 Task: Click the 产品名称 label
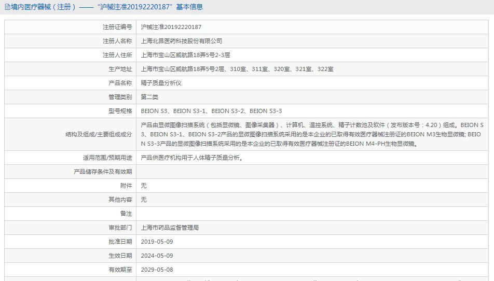point(120,83)
